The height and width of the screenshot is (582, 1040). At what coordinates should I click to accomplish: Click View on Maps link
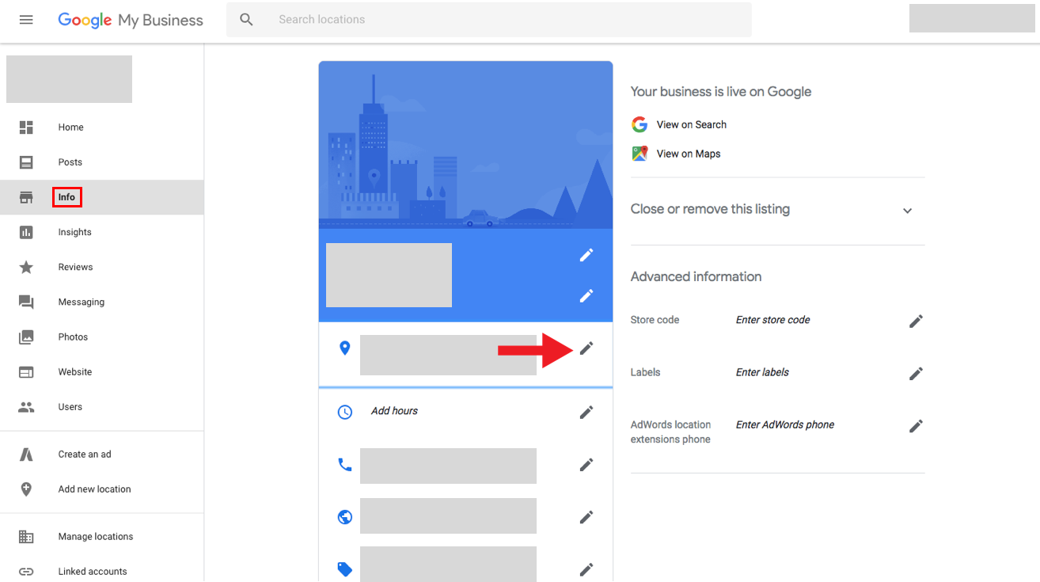689,154
